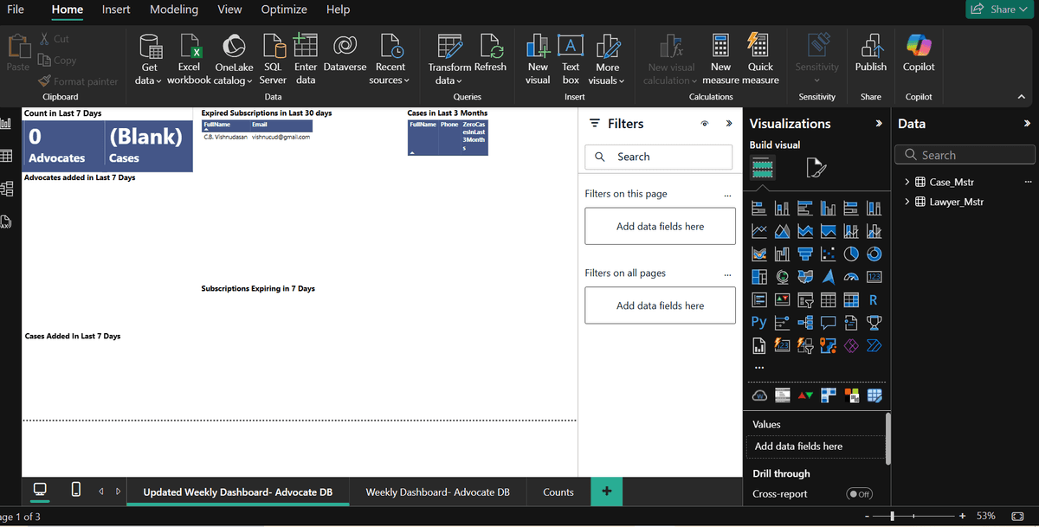This screenshot has width=1039, height=527.
Task: Select the Gauge visual
Action: (850, 276)
